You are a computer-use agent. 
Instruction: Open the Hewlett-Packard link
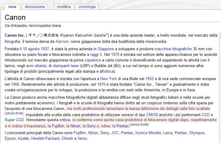pyautogui.click(x=45, y=139)
